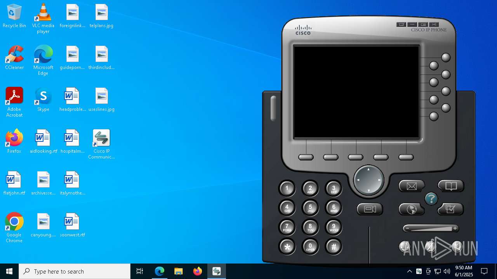Viewport: 497px width, 279px height.
Task: Raise volume with the plus end
Action: (455, 229)
